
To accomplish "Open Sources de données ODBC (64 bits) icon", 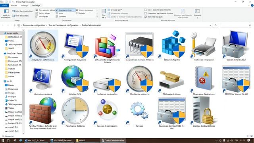I will pyautogui.click(x=172, y=111).
